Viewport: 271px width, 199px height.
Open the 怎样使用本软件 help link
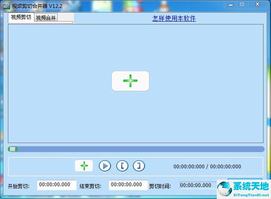tap(174, 19)
